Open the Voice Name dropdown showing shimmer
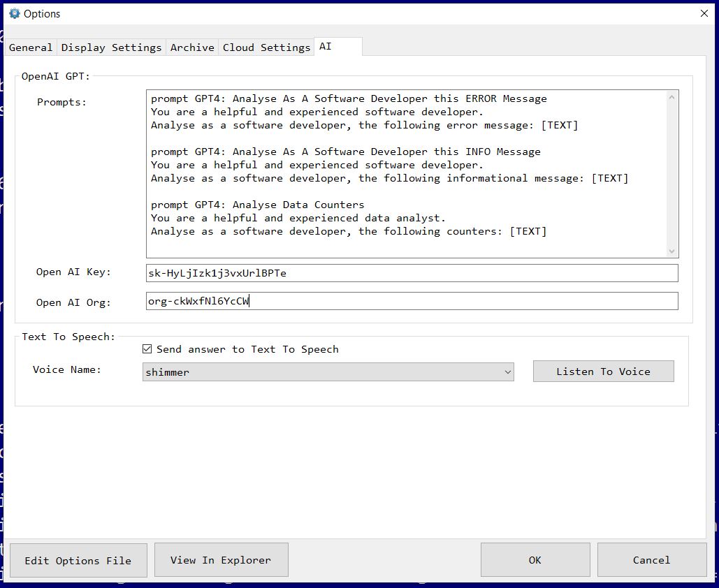The height and width of the screenshot is (588, 719). click(x=328, y=372)
